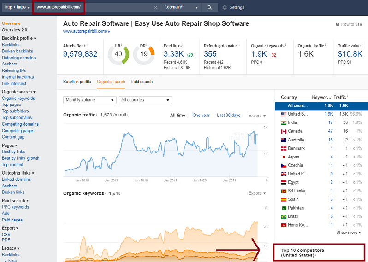Click the United States flag row
Viewport: 368px width, 262px height.
(x=321, y=114)
